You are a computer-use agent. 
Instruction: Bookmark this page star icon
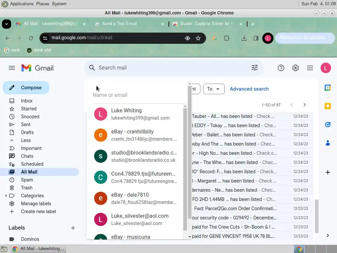click(x=198, y=38)
